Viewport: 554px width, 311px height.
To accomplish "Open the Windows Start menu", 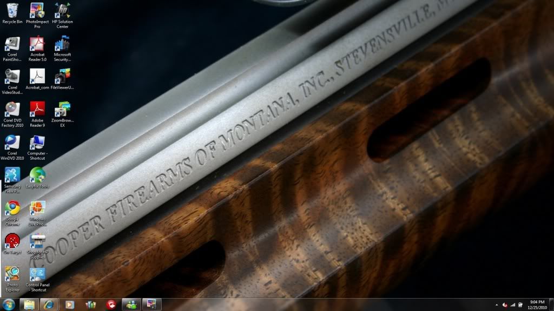I will pos(9,305).
